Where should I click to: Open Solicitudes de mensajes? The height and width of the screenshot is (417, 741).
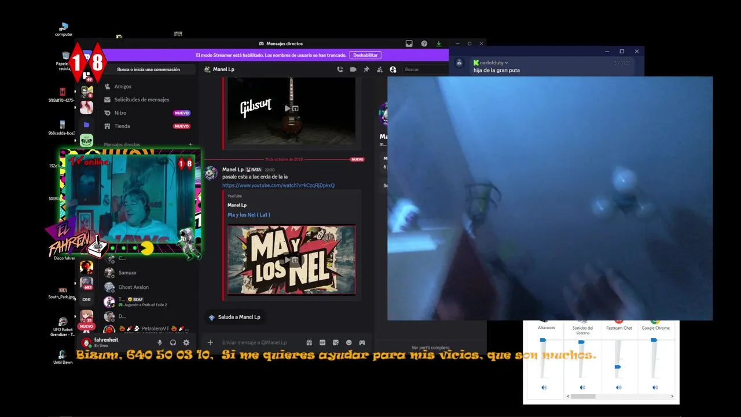point(148,100)
